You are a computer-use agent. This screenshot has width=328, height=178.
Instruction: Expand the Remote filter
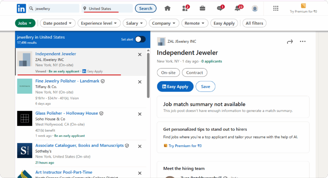194,23
